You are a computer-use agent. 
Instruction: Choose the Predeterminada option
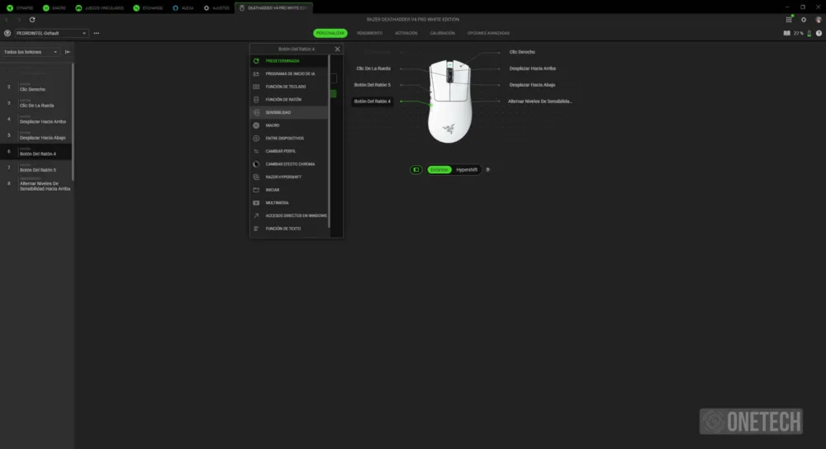pos(289,61)
